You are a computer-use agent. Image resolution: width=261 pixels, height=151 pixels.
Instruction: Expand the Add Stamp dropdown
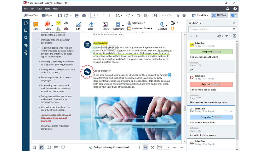pos(144,23)
